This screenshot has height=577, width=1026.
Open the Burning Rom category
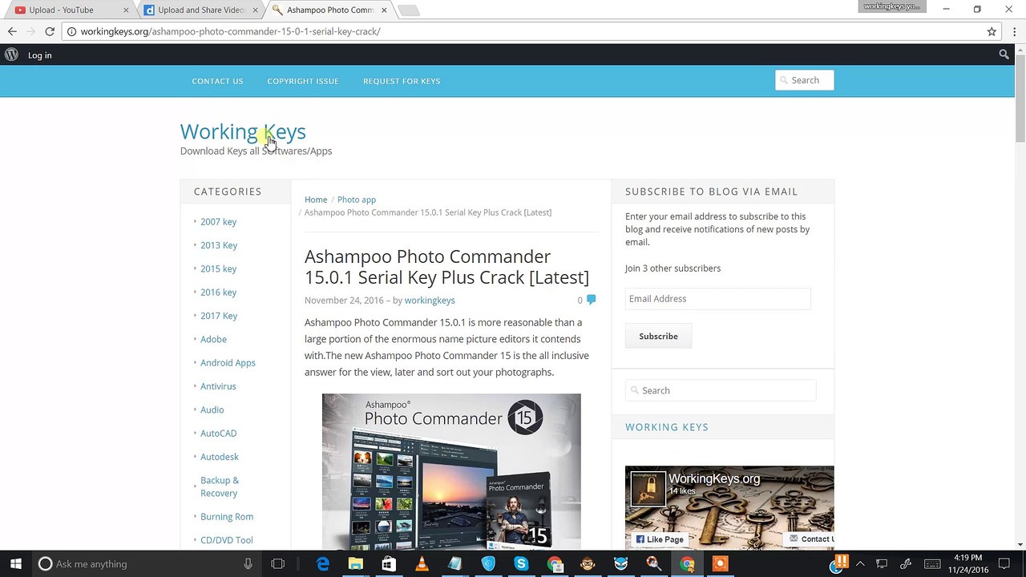pyautogui.click(x=227, y=517)
